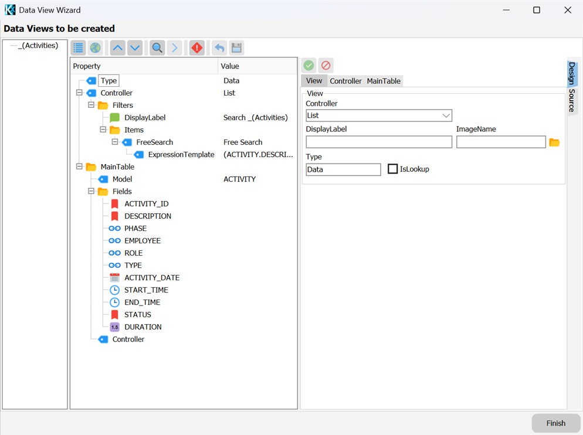Switch to the View tab
The image size is (583, 435).
click(314, 81)
